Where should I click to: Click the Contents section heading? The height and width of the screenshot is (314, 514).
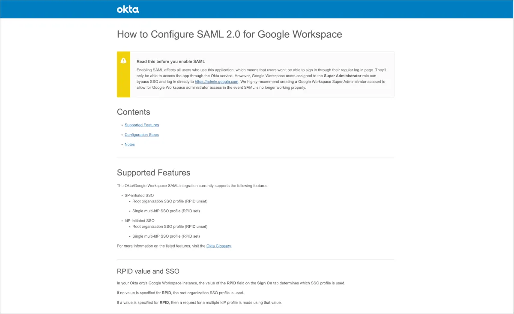134,112
